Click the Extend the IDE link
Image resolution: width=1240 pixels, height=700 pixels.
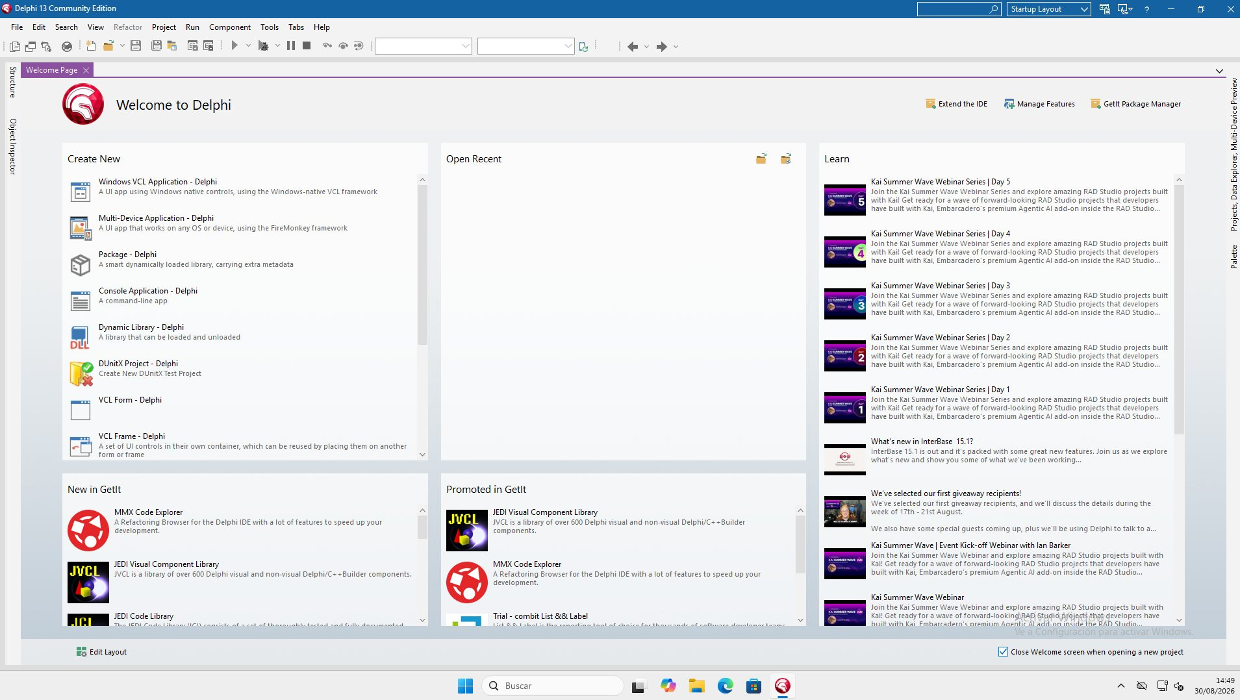point(956,104)
